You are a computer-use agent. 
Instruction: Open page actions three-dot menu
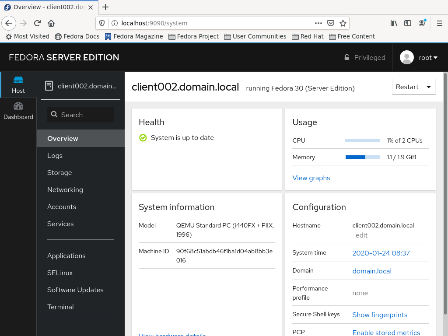[x=318, y=23]
